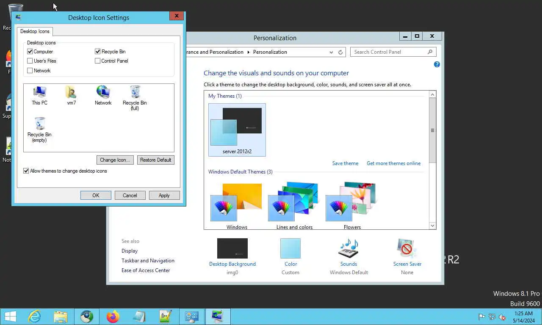This screenshot has width=542, height=325.
Task: Enable the Control Panel checkbox
Action: pyautogui.click(x=98, y=61)
